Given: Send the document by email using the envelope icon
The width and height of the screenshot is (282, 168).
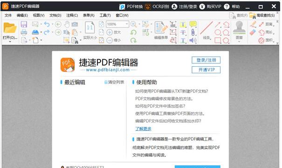Looking at the screenshot, I should [x=35, y=24].
